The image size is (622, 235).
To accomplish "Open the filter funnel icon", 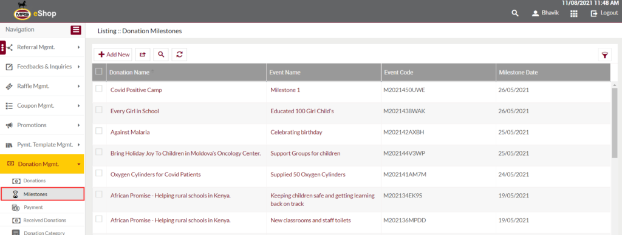I will coord(604,55).
